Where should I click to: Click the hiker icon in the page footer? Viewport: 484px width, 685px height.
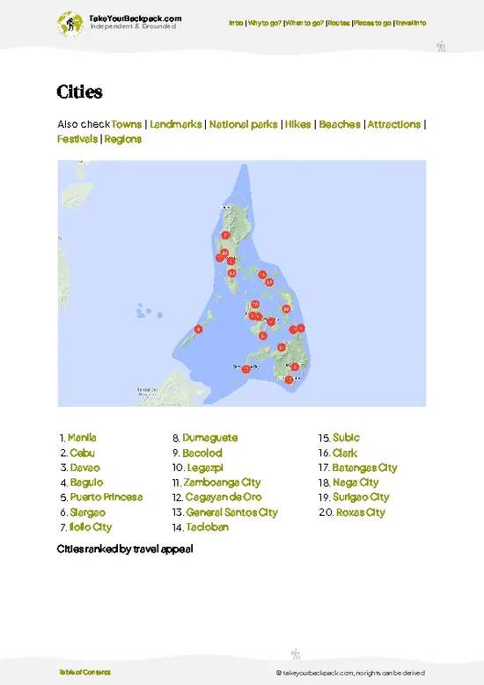(x=296, y=654)
